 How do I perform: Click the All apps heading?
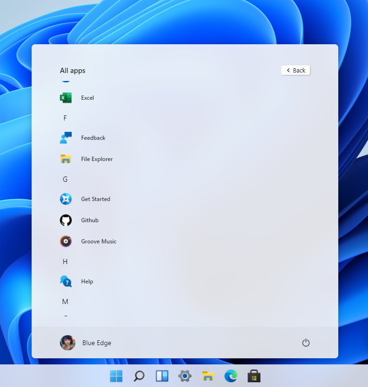click(73, 71)
